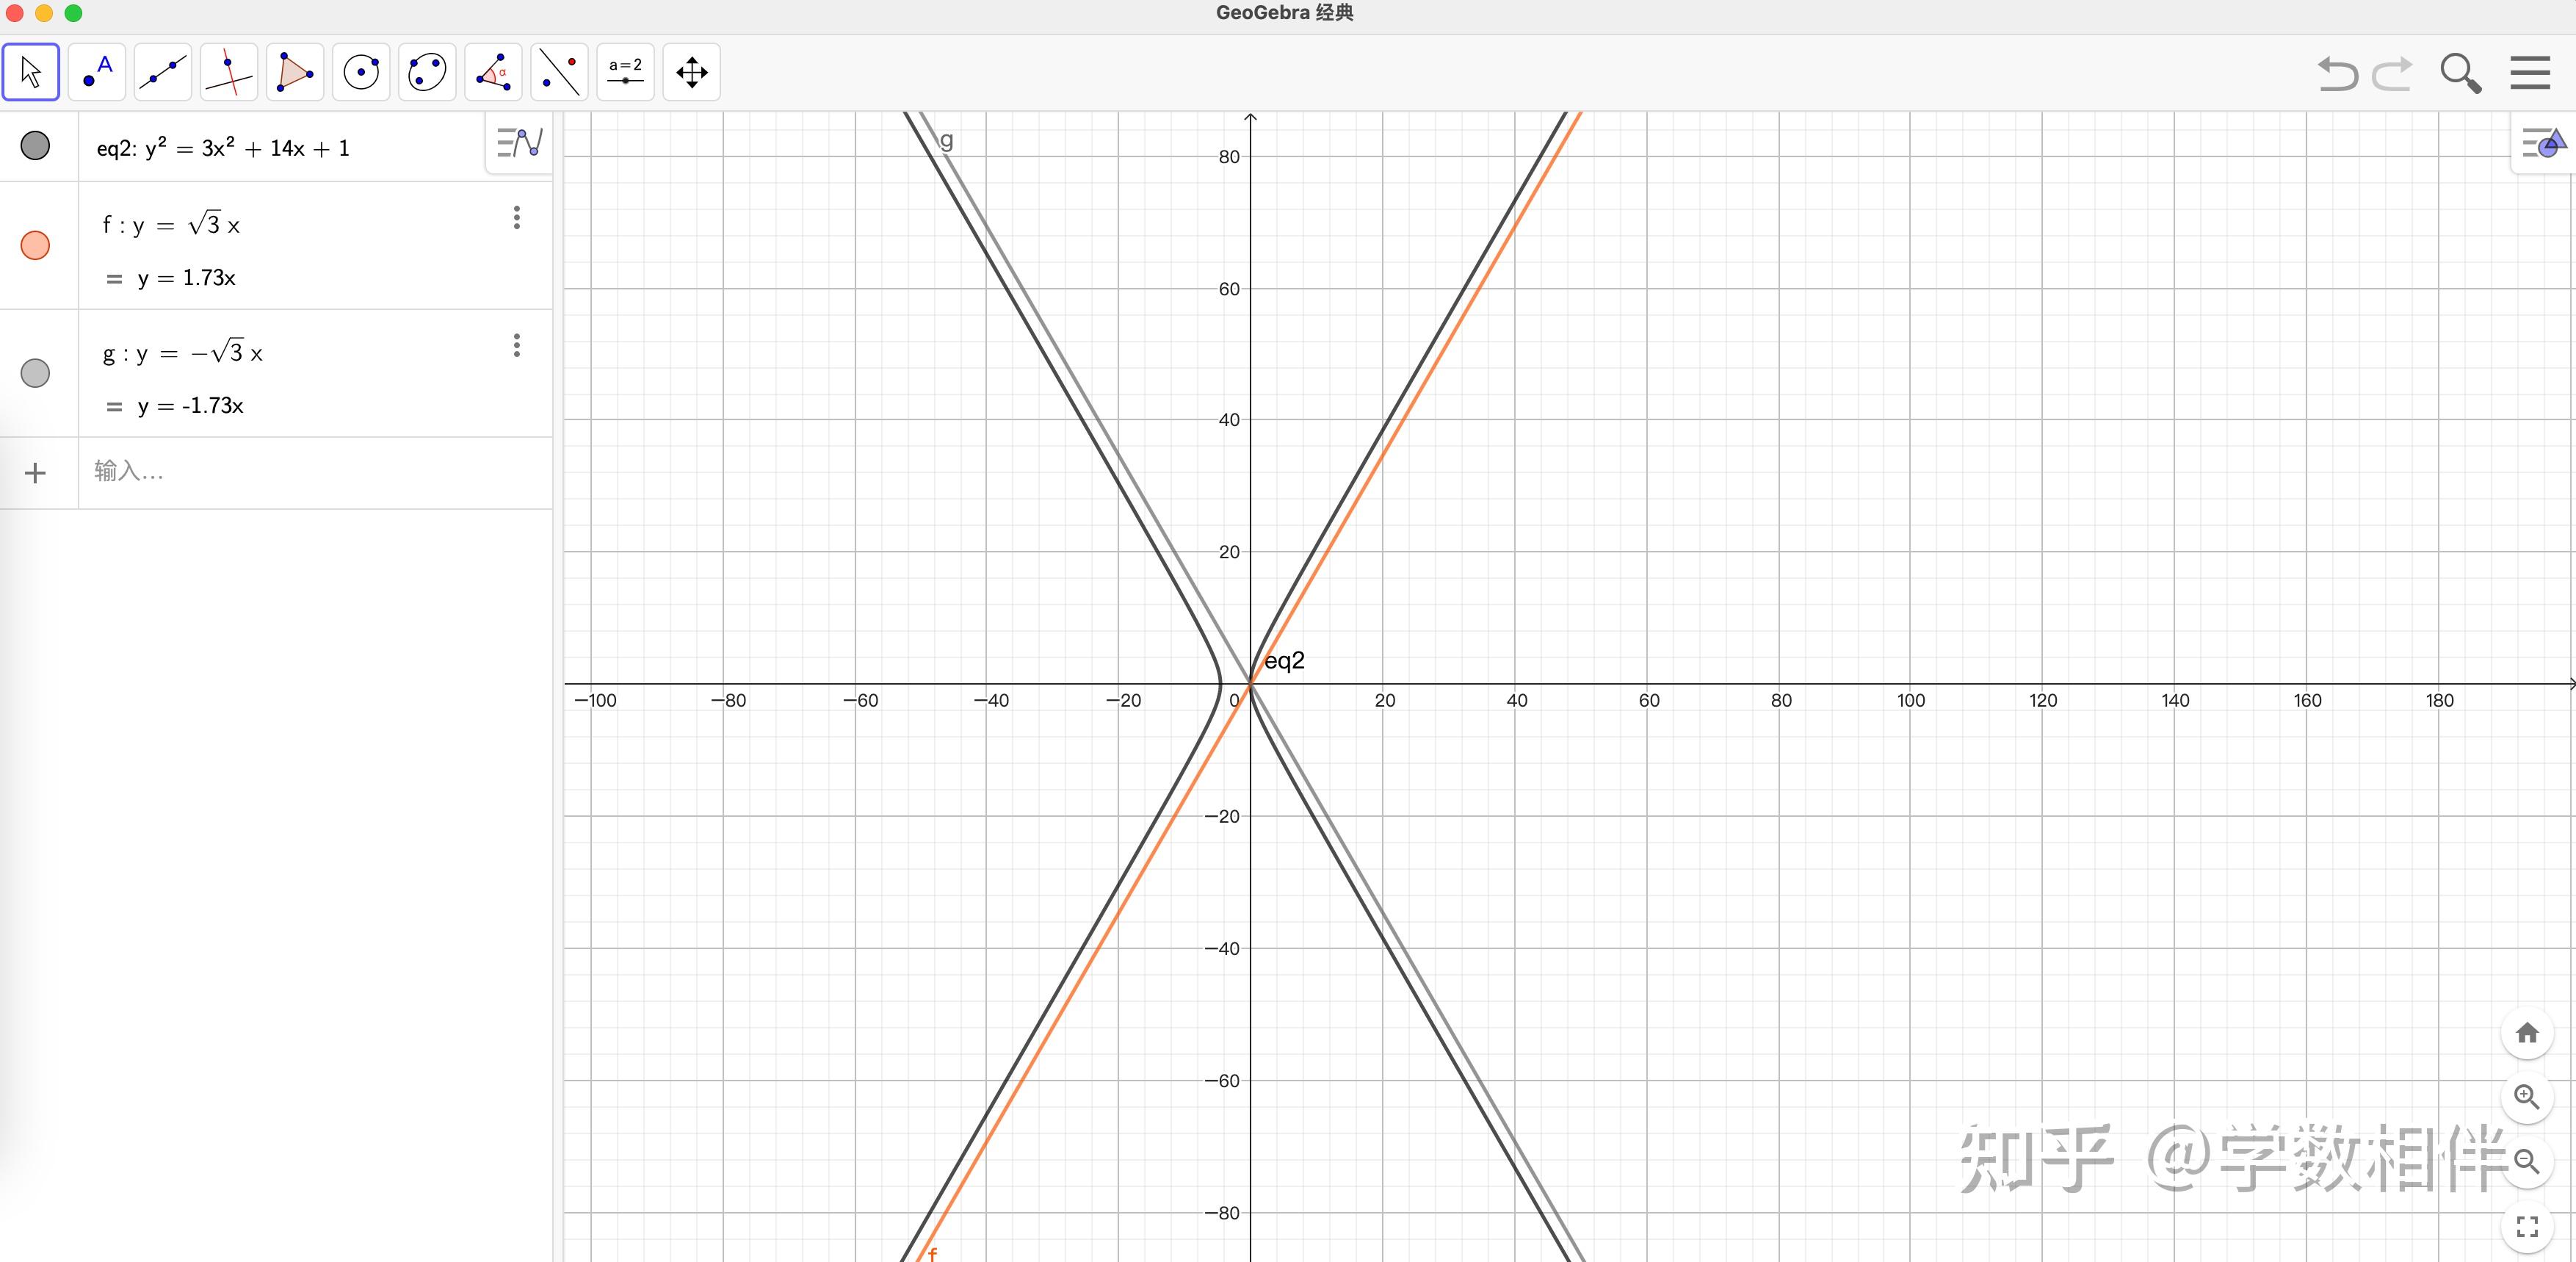Select the Ellipse conic tool
Image resolution: width=2576 pixels, height=1262 pixels.
click(427, 72)
